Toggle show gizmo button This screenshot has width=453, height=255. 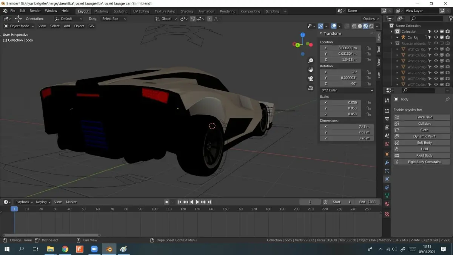point(320,26)
